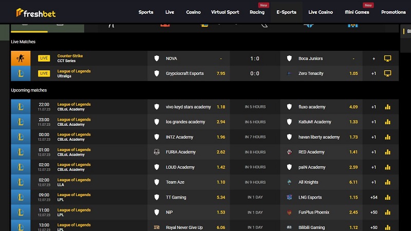Open Mini Games from the navigation

point(357,12)
